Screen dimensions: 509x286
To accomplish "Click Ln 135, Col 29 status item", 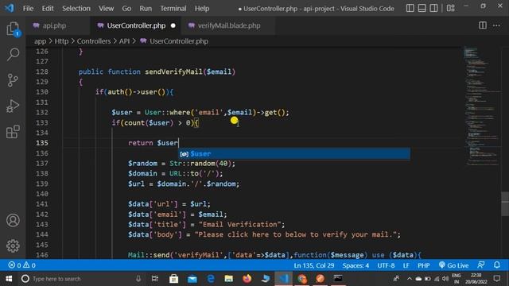I will [314, 265].
